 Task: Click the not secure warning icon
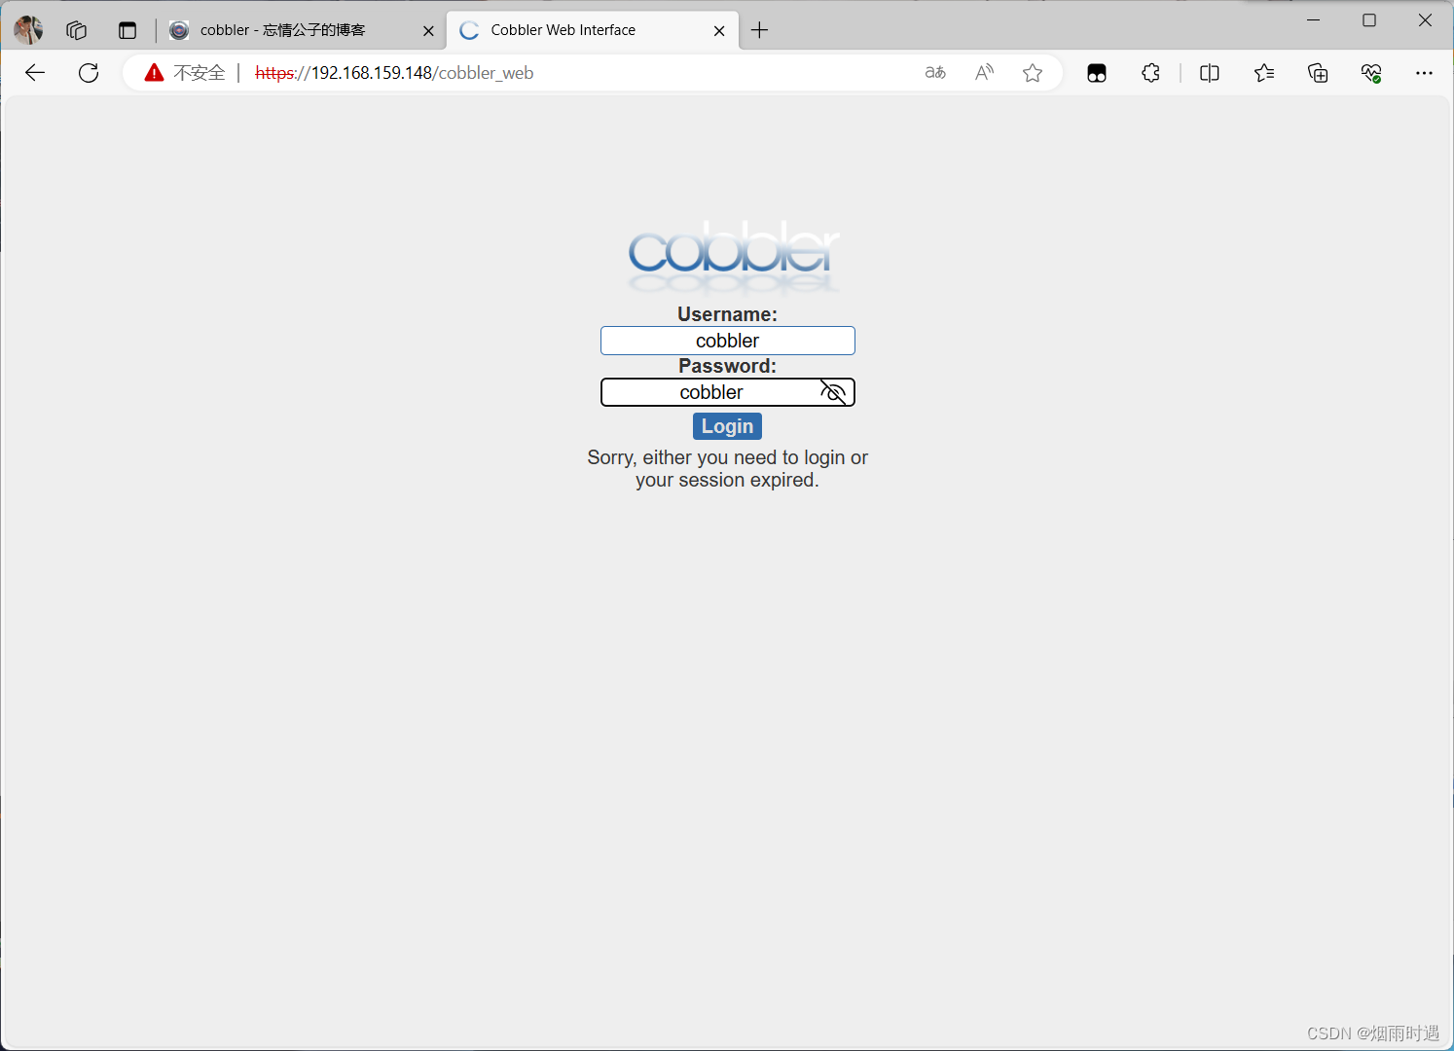154,73
